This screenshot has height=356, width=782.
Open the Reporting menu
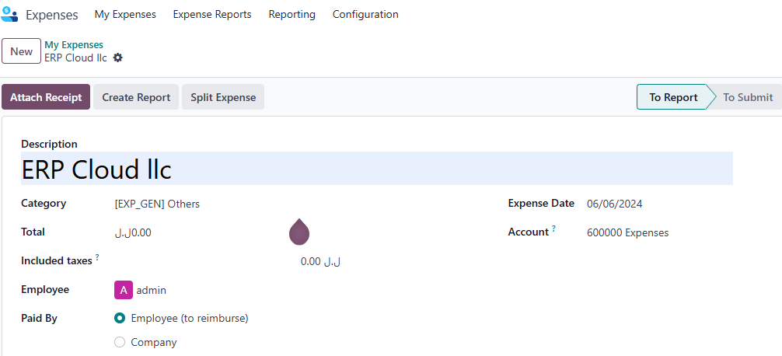pyautogui.click(x=292, y=15)
